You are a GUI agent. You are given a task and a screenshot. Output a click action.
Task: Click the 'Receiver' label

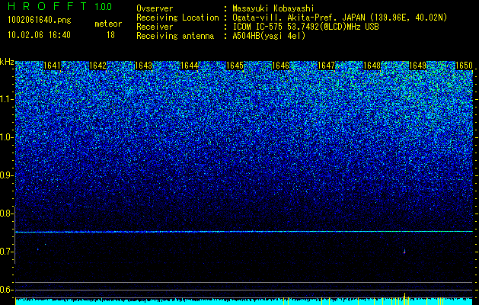pyautogui.click(x=155, y=27)
